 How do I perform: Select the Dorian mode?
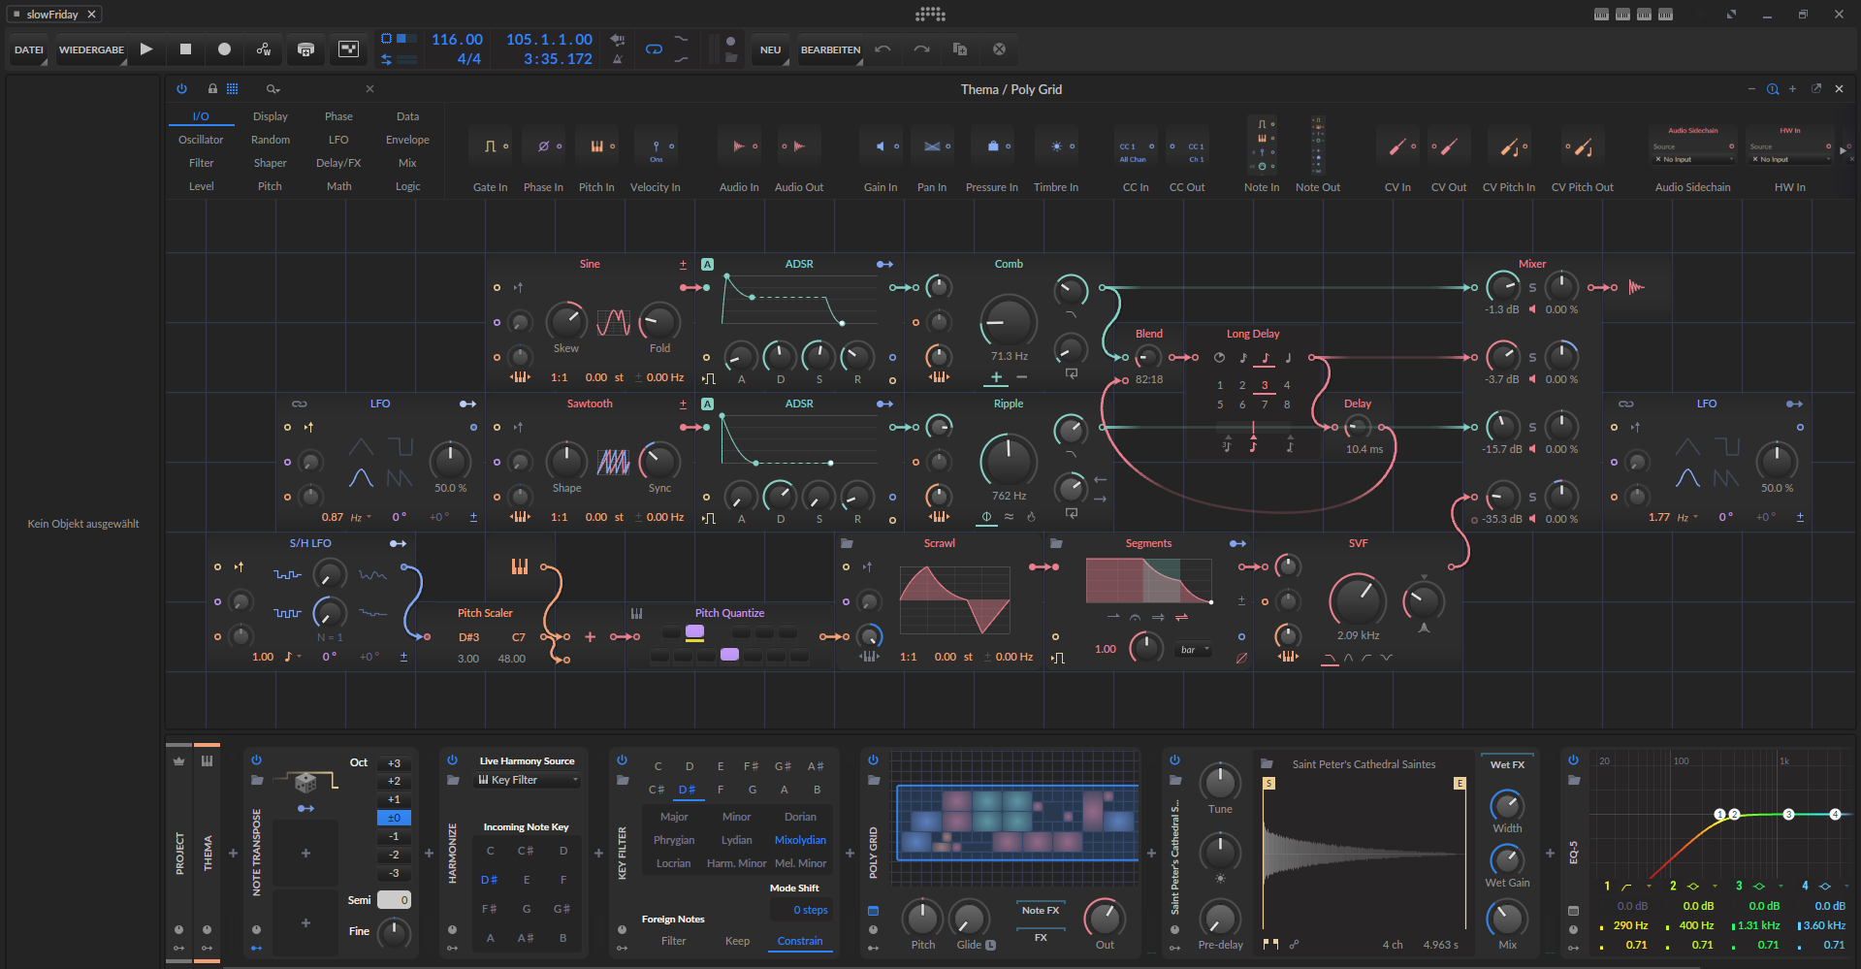(800, 817)
